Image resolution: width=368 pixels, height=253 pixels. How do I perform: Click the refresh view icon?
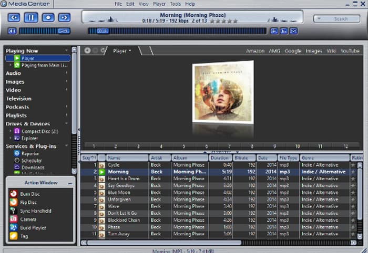pos(103,50)
